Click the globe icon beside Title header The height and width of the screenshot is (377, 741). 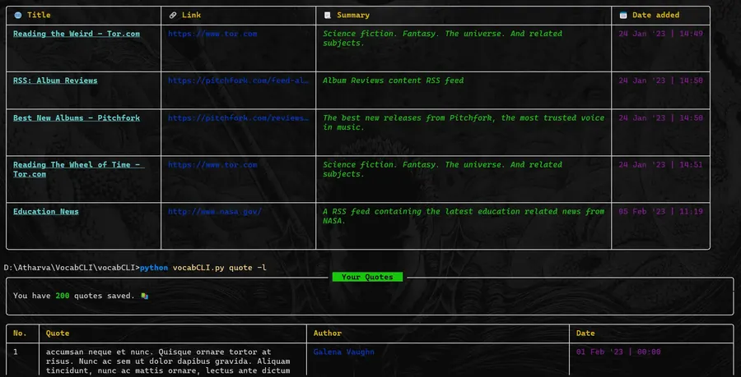pos(18,15)
